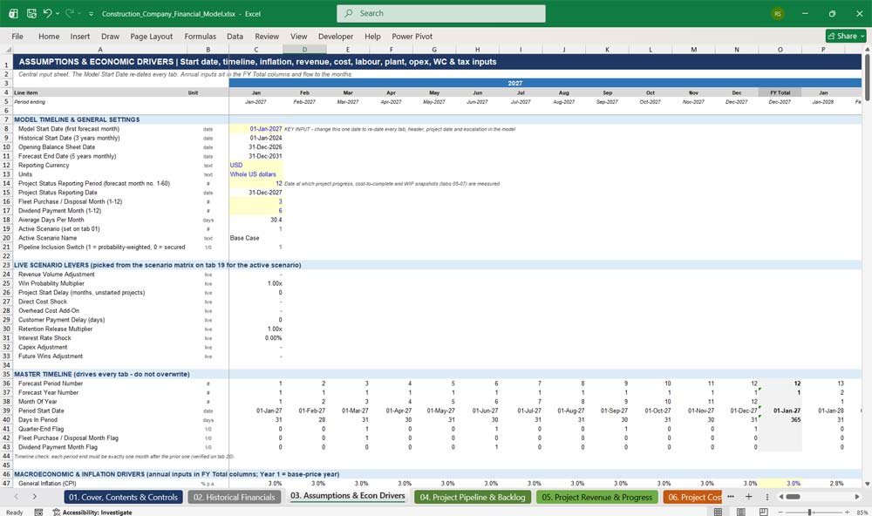Screen dimensions: 872x516
Task: Select the Reporting Currency cell USD
Action: click(x=255, y=165)
